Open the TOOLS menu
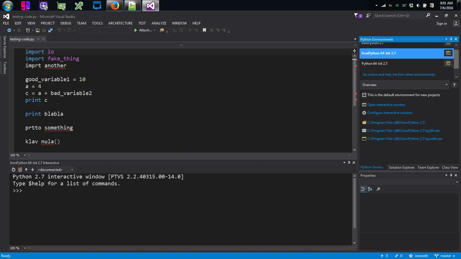 coord(97,23)
